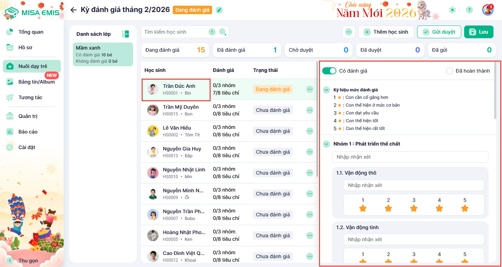Viewport: 502px width, 267px height.
Task: Open more options for Trần Mỹ Duyên
Action: click(x=310, y=110)
